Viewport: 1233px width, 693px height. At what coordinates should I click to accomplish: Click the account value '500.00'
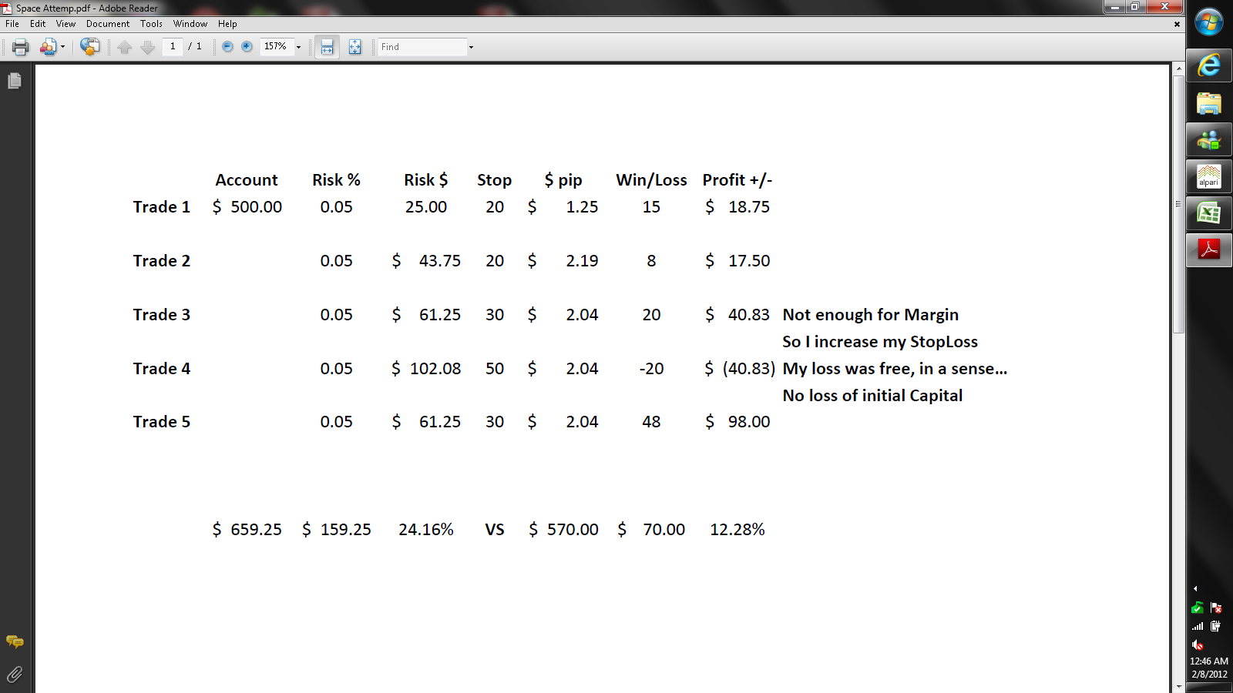pyautogui.click(x=257, y=207)
